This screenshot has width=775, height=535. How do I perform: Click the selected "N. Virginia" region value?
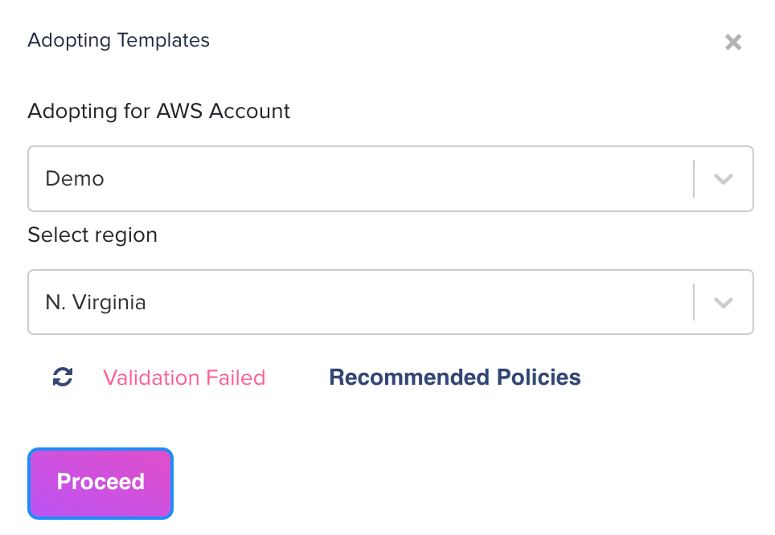click(x=96, y=303)
